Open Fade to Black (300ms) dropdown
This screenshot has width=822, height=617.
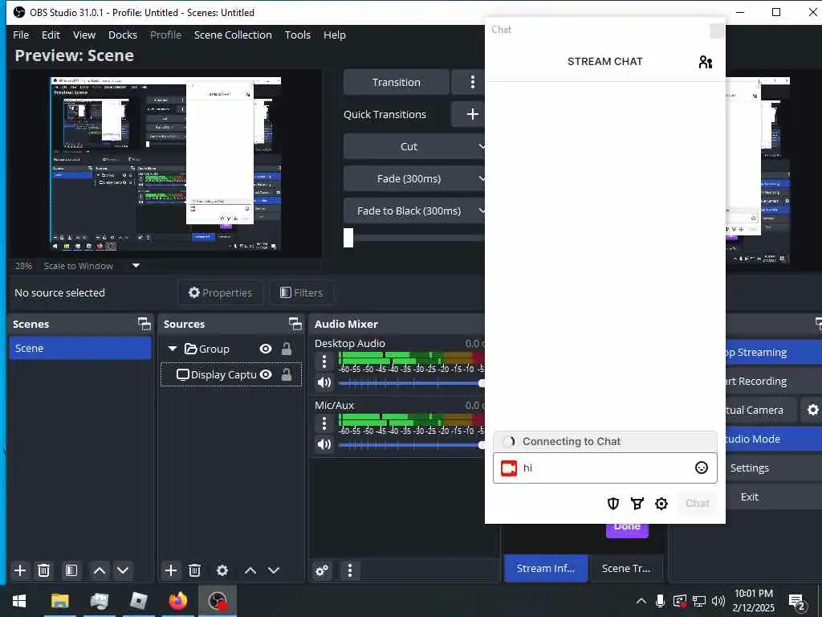(x=414, y=210)
